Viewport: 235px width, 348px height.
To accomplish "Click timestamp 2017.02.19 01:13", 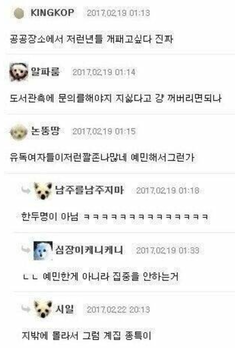I will [118, 13].
